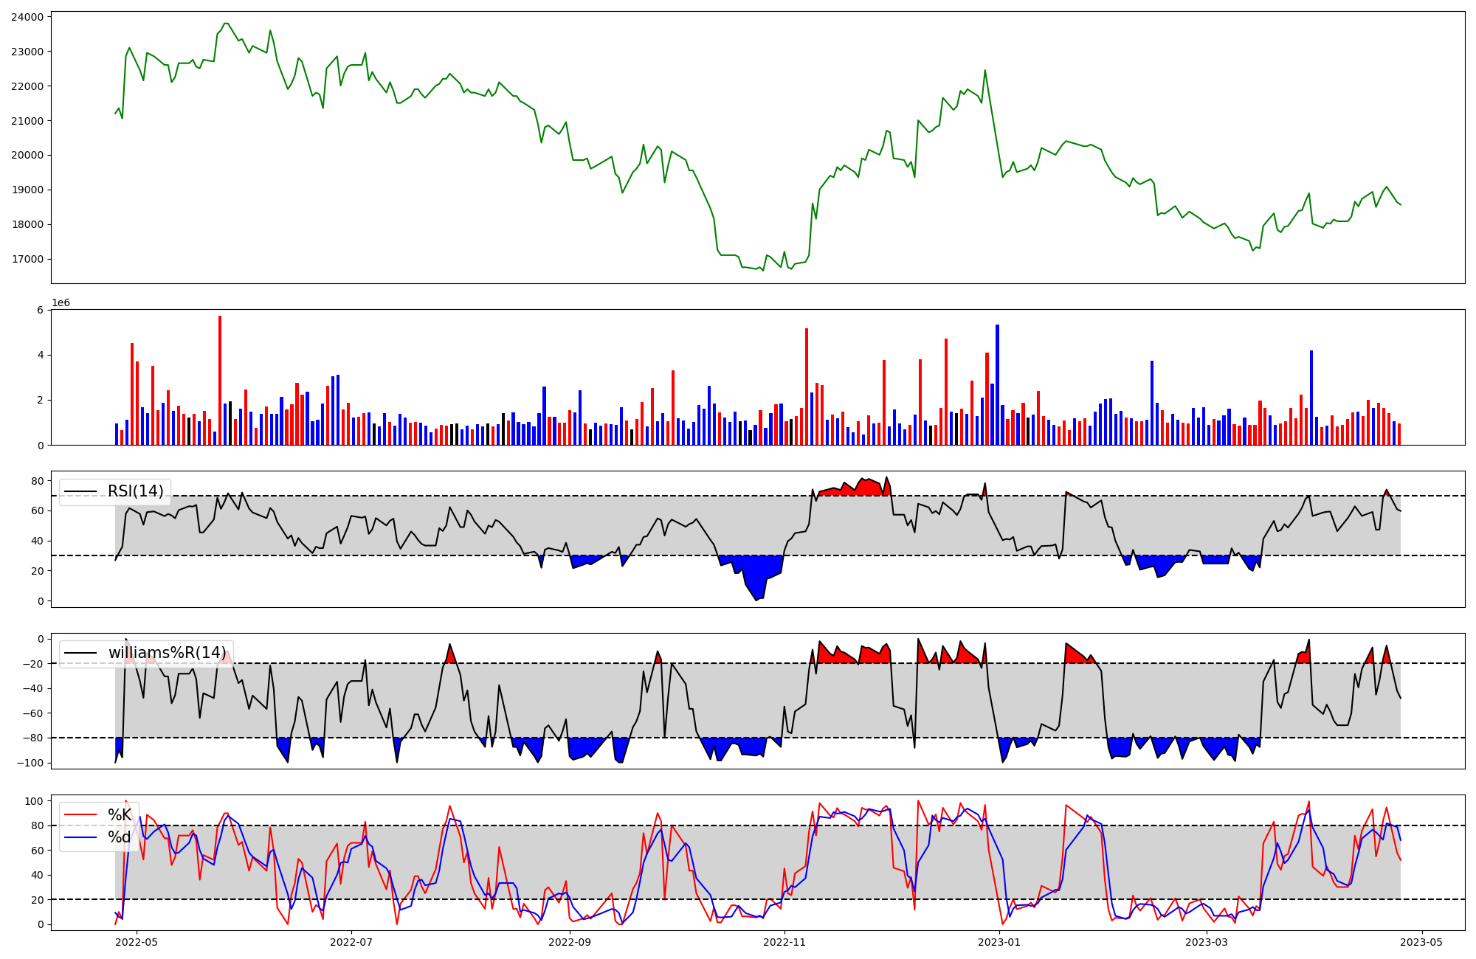Click the williams%R(14) legend label
The height and width of the screenshot is (959, 1476).
point(168,653)
